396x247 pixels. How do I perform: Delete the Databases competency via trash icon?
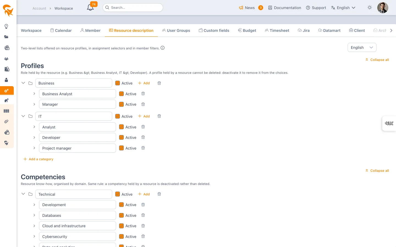coord(143,215)
